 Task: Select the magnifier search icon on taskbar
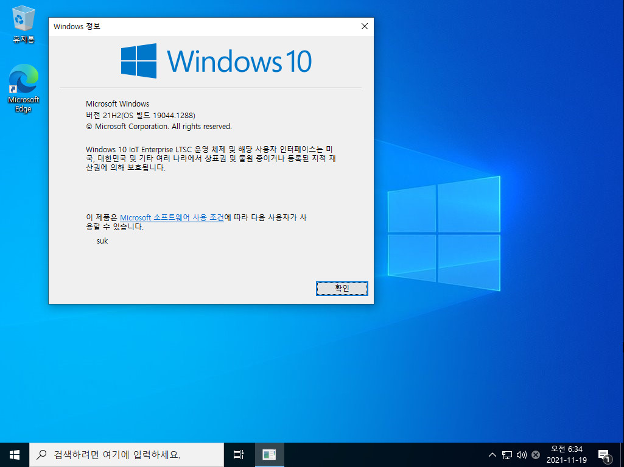pos(41,454)
